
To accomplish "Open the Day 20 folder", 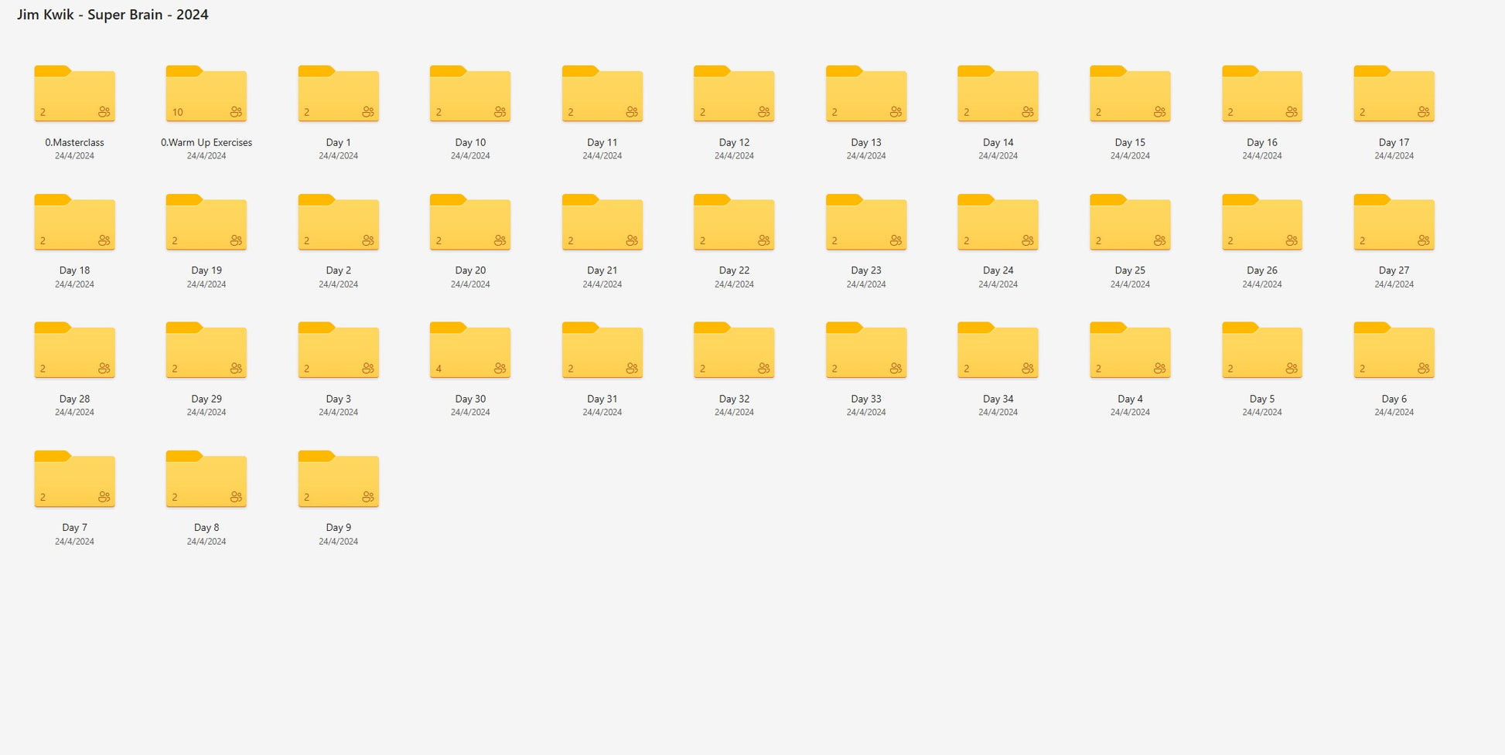I will [x=469, y=223].
